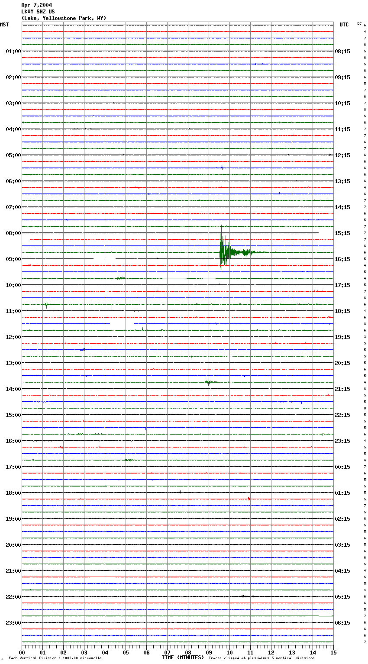Click the '14:15' UTC time label
The height and width of the screenshot is (664, 368).
point(342,207)
